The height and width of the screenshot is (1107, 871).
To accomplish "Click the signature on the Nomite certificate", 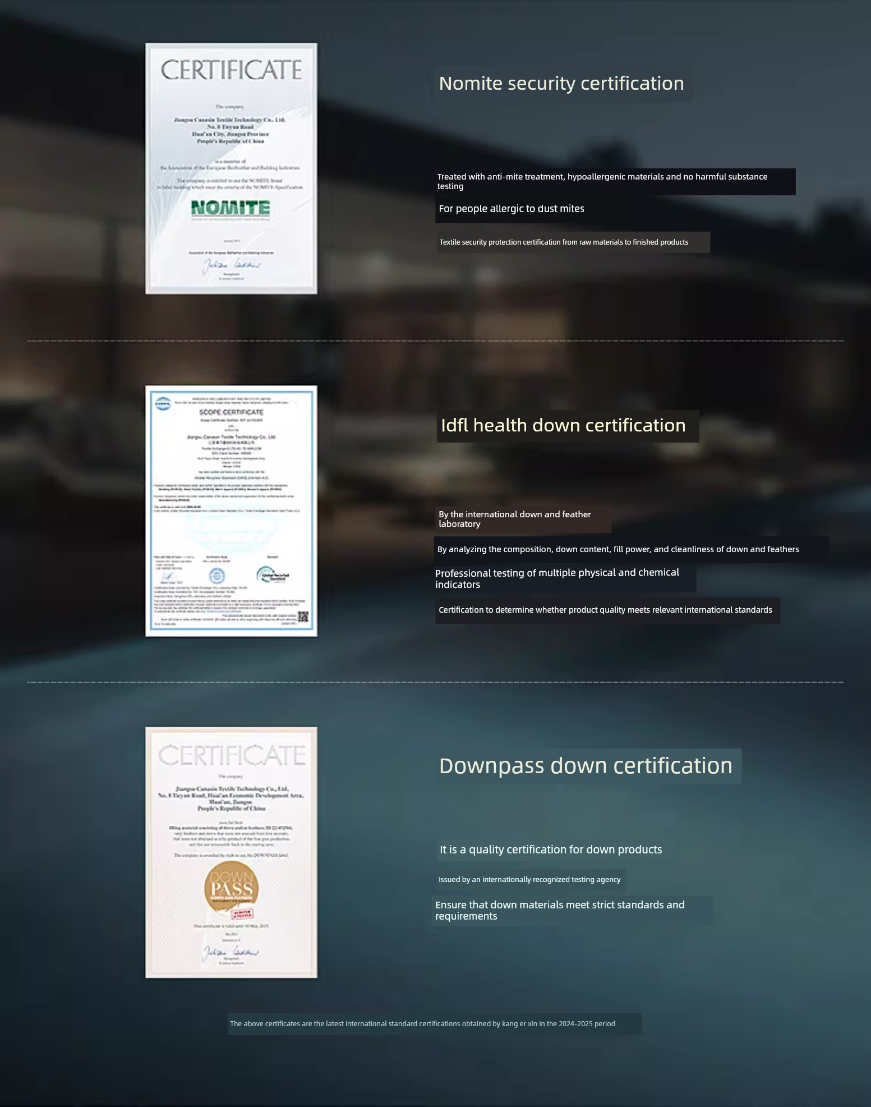I will tap(230, 265).
